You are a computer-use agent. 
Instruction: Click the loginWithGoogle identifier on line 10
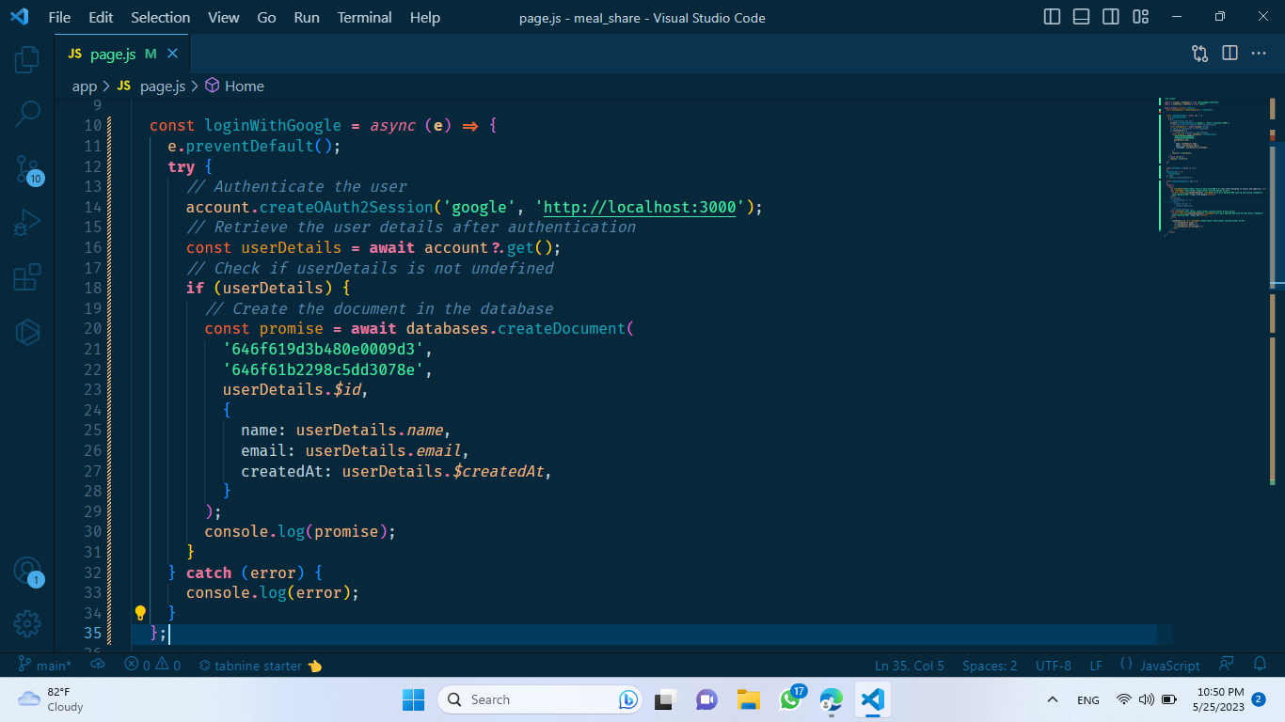coord(273,125)
